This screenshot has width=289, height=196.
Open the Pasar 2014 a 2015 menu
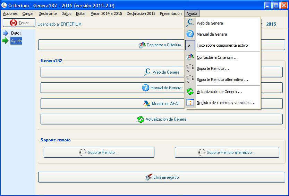107,13
